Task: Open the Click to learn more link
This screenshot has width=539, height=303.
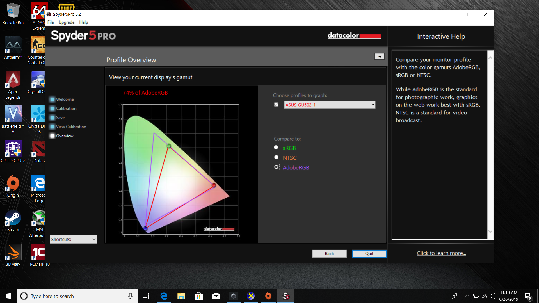Action: coord(441,253)
